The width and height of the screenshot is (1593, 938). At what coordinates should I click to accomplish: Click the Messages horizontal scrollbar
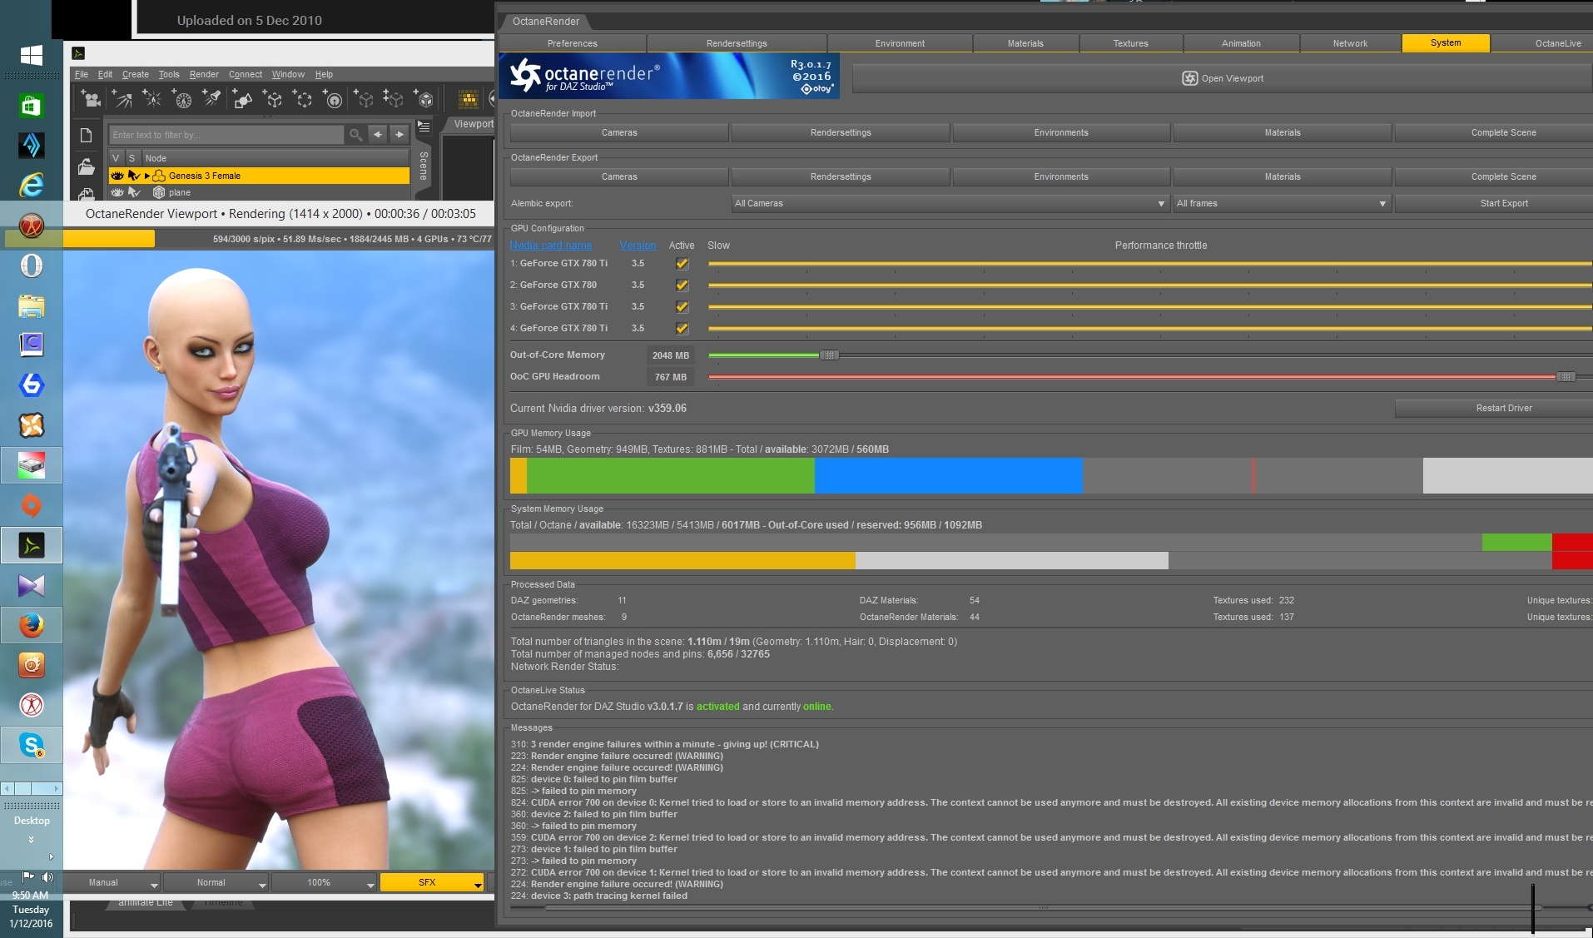click(1044, 907)
